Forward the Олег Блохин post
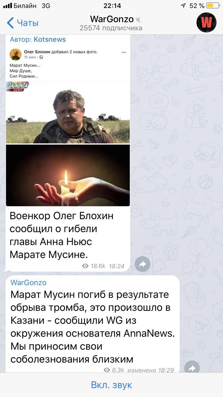This screenshot has height=397, width=223. tap(142, 264)
